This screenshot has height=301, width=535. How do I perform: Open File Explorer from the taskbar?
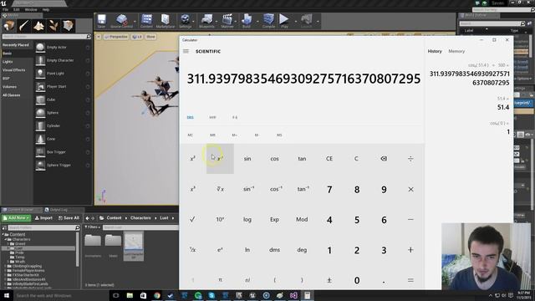(x=130, y=295)
